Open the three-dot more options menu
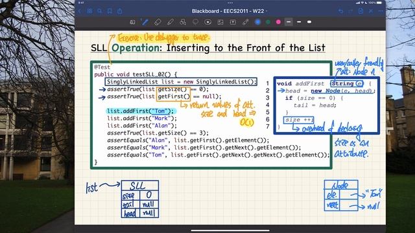 tap(381, 11)
